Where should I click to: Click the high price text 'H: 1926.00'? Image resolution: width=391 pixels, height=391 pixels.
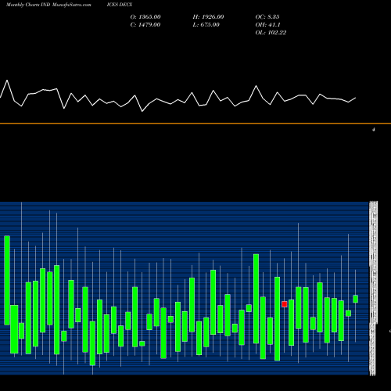[208, 17]
